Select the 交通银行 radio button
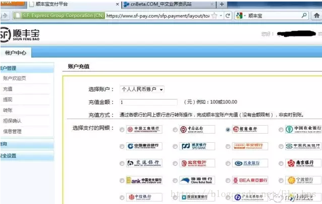The width and height of the screenshot is (322, 204). [x=122, y=163]
